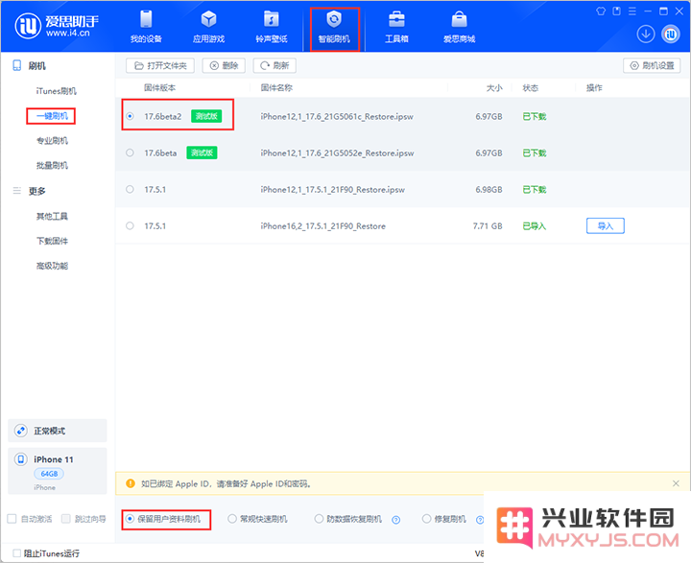
Task: Click 大小 column header
Action: tap(494, 87)
